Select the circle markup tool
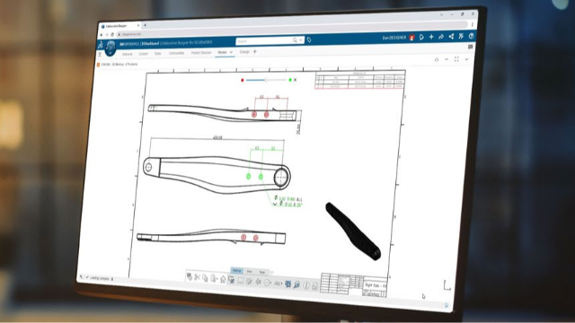Screen dimensions: 575x323 [267, 283]
